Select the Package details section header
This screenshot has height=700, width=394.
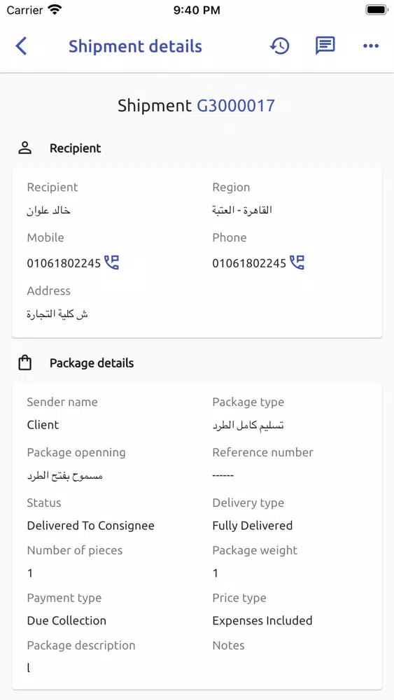92,363
